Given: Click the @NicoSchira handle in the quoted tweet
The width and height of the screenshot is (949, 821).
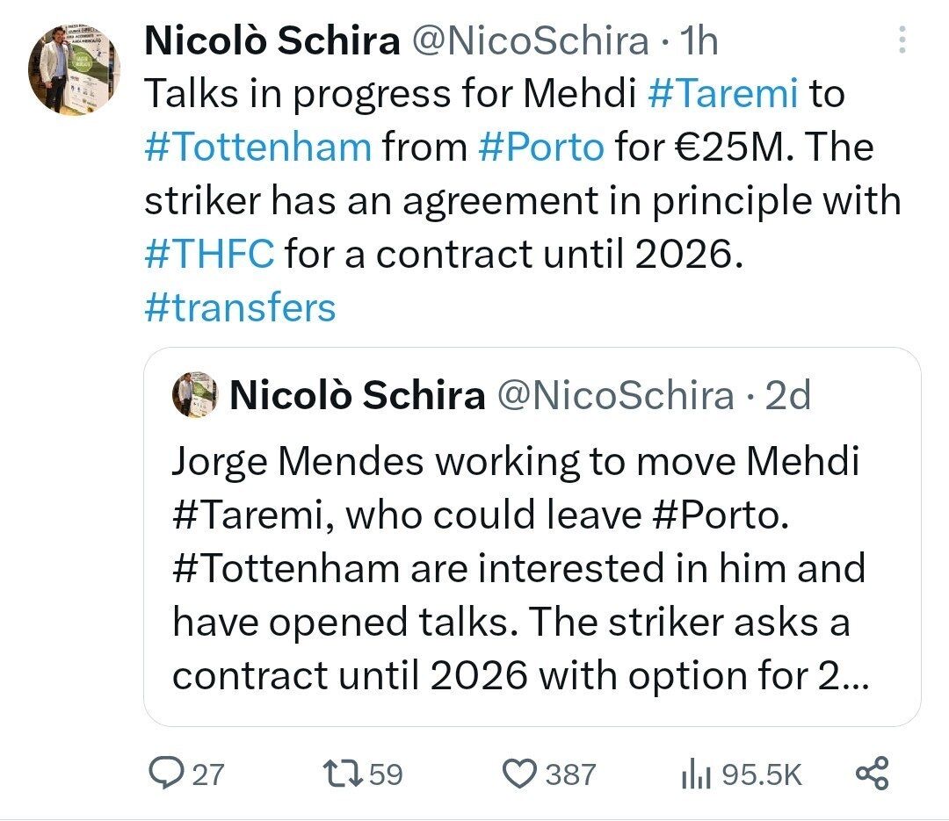Looking at the screenshot, I should (615, 396).
